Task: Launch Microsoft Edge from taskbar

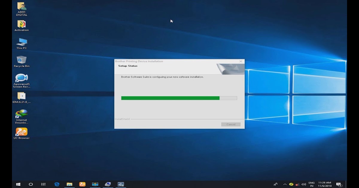Action: 57,184
